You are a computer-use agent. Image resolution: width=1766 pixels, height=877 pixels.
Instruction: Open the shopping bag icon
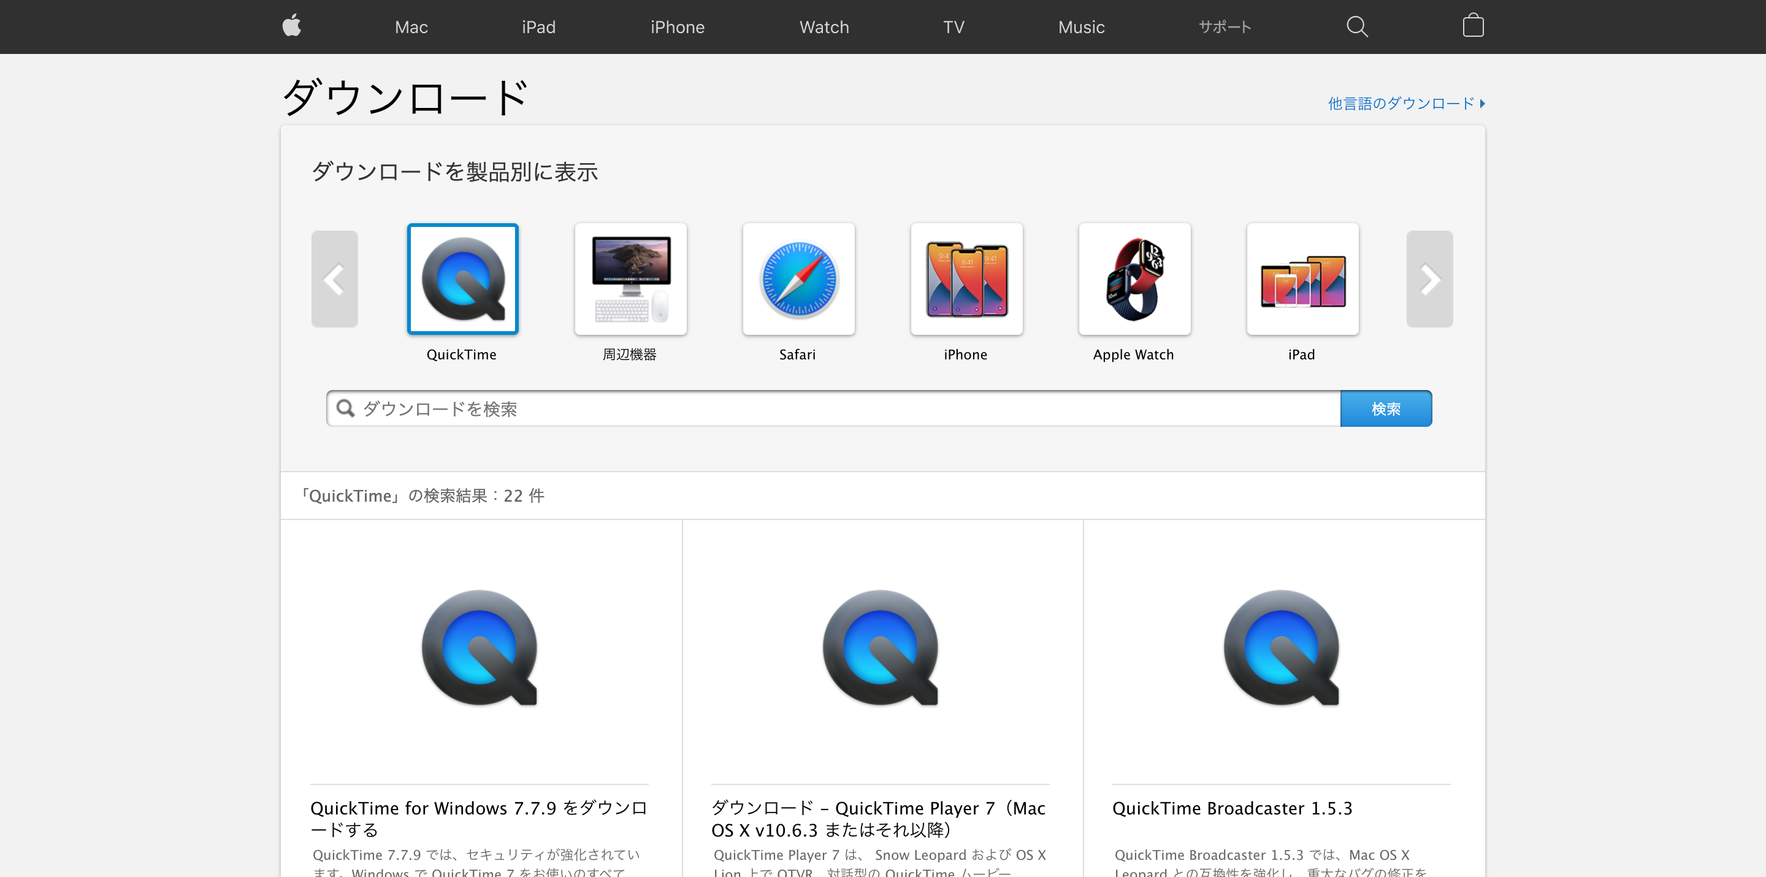click(1472, 26)
